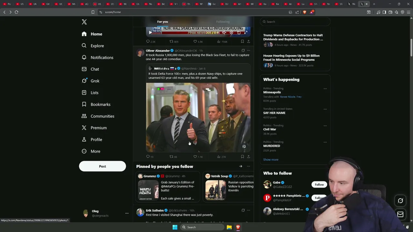Repost Oliver Alexander's post with 66 reposts
Screen dimensions: 413x232
(x=174, y=157)
